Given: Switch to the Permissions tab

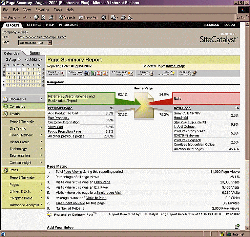Looking at the screenshot, I should pyautogui.click(x=68, y=25).
